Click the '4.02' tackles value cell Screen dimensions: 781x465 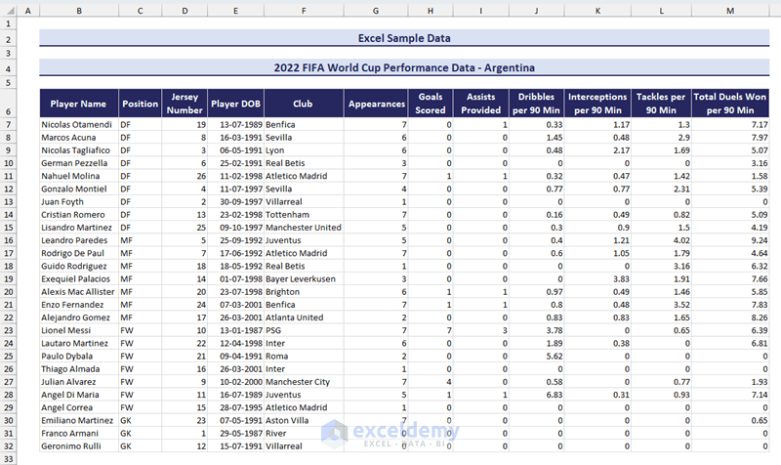click(661, 240)
